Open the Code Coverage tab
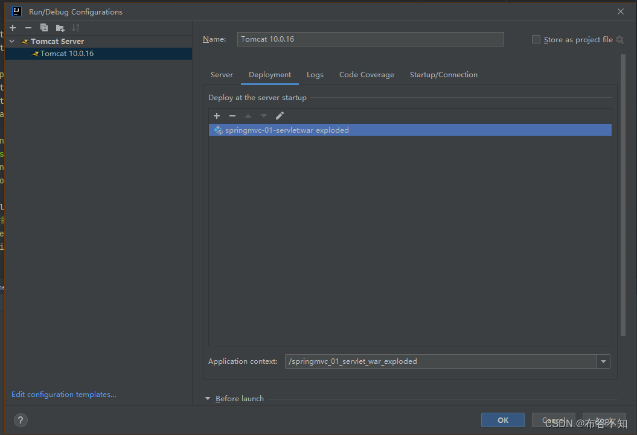This screenshot has height=435, width=637. point(367,75)
